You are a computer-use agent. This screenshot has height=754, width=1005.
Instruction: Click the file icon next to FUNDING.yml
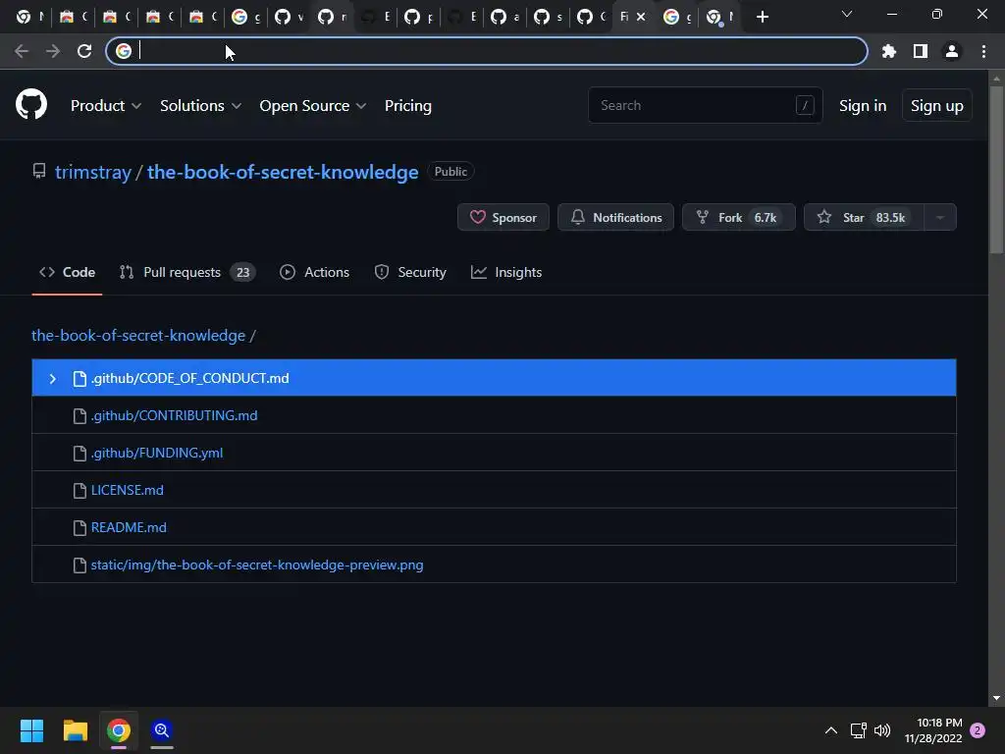[79, 454]
